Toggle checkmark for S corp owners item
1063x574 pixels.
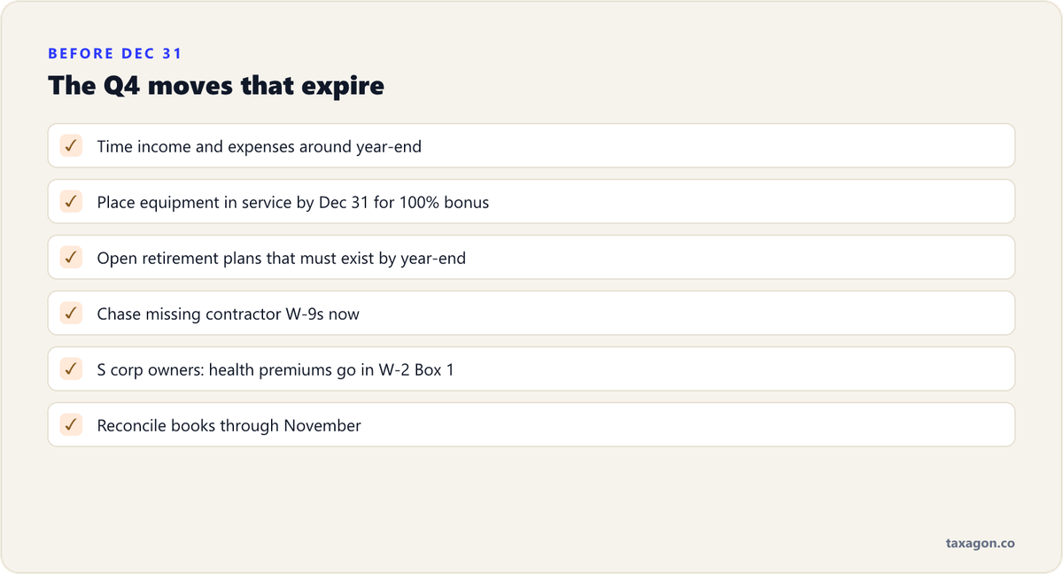pos(71,368)
